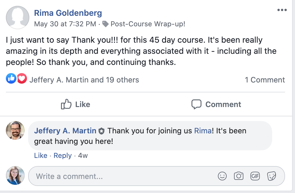Expand the 1 Comment link
Viewport: 295px width, 193px height.
pyautogui.click(x=265, y=80)
